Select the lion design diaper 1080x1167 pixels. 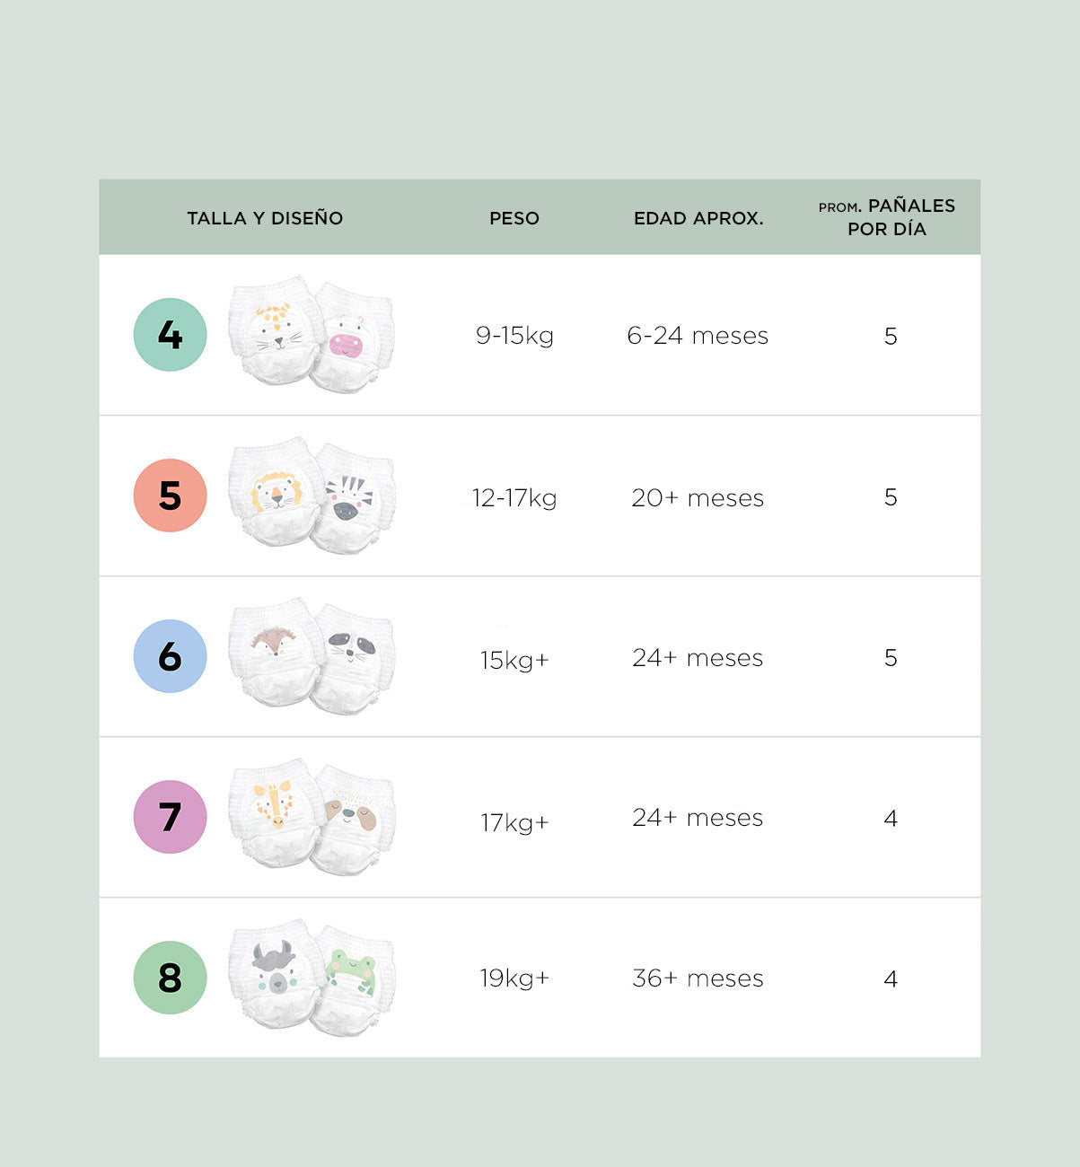click(x=274, y=491)
